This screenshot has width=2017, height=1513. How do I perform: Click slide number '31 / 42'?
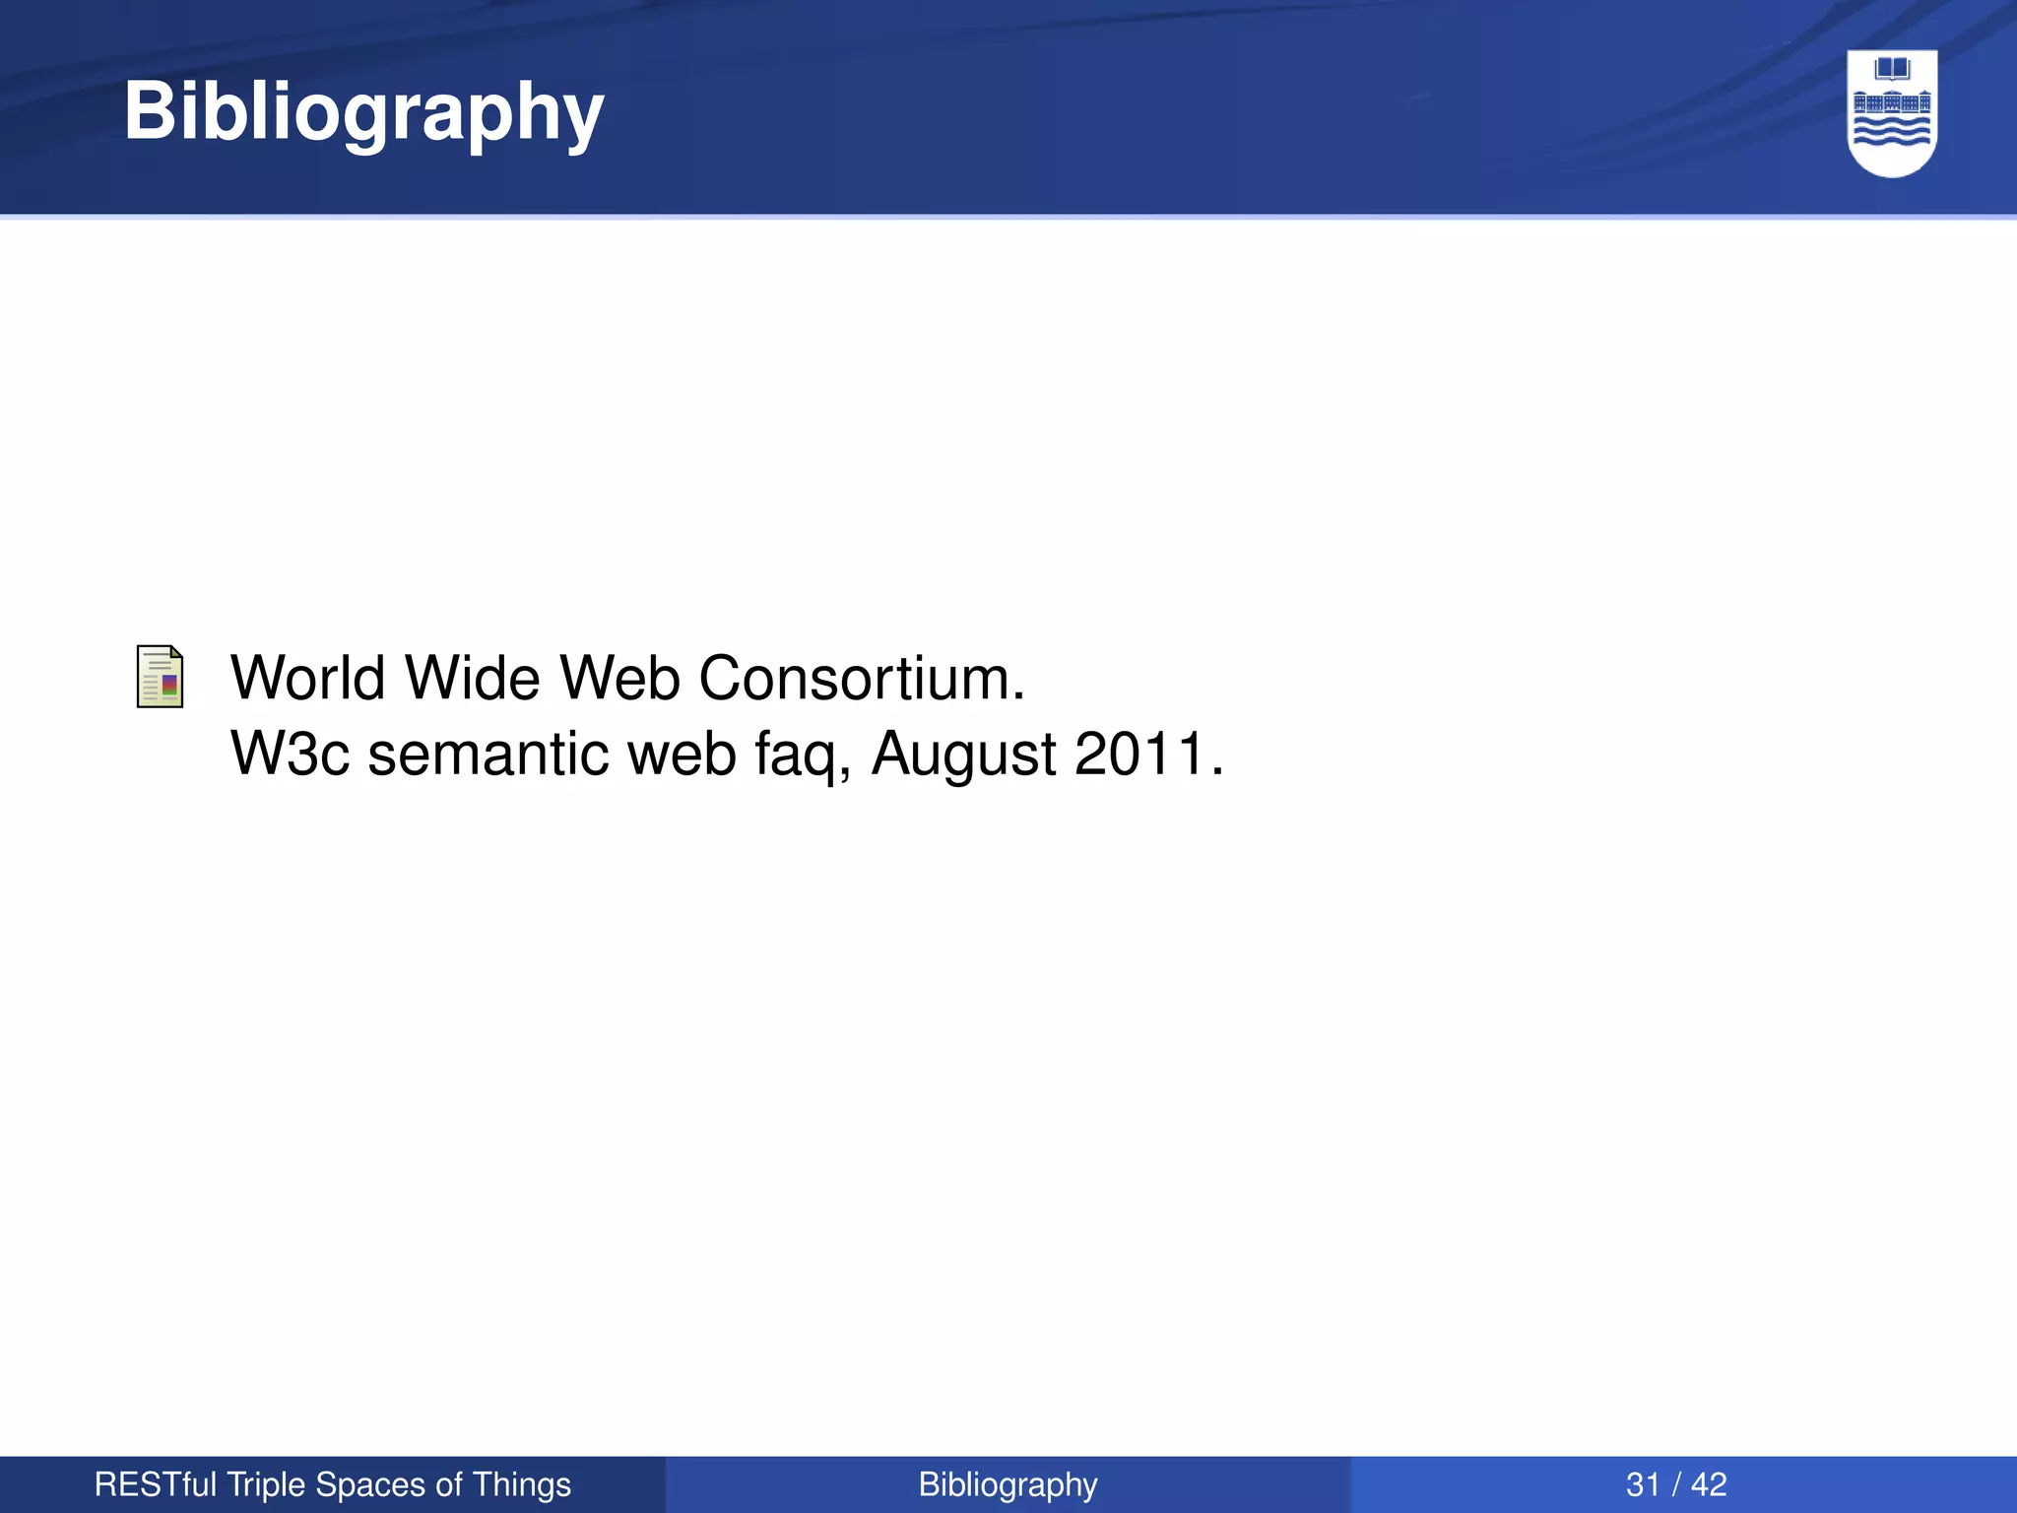[x=1676, y=1484]
